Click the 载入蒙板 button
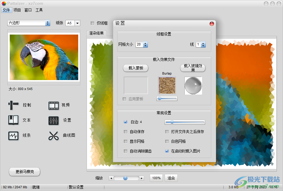 pyautogui.click(x=136, y=68)
